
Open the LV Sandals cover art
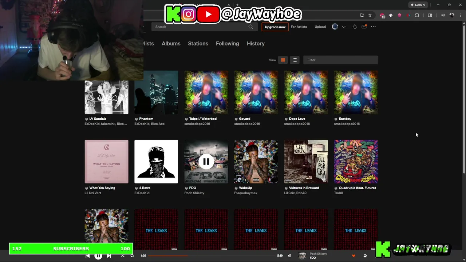(x=106, y=97)
